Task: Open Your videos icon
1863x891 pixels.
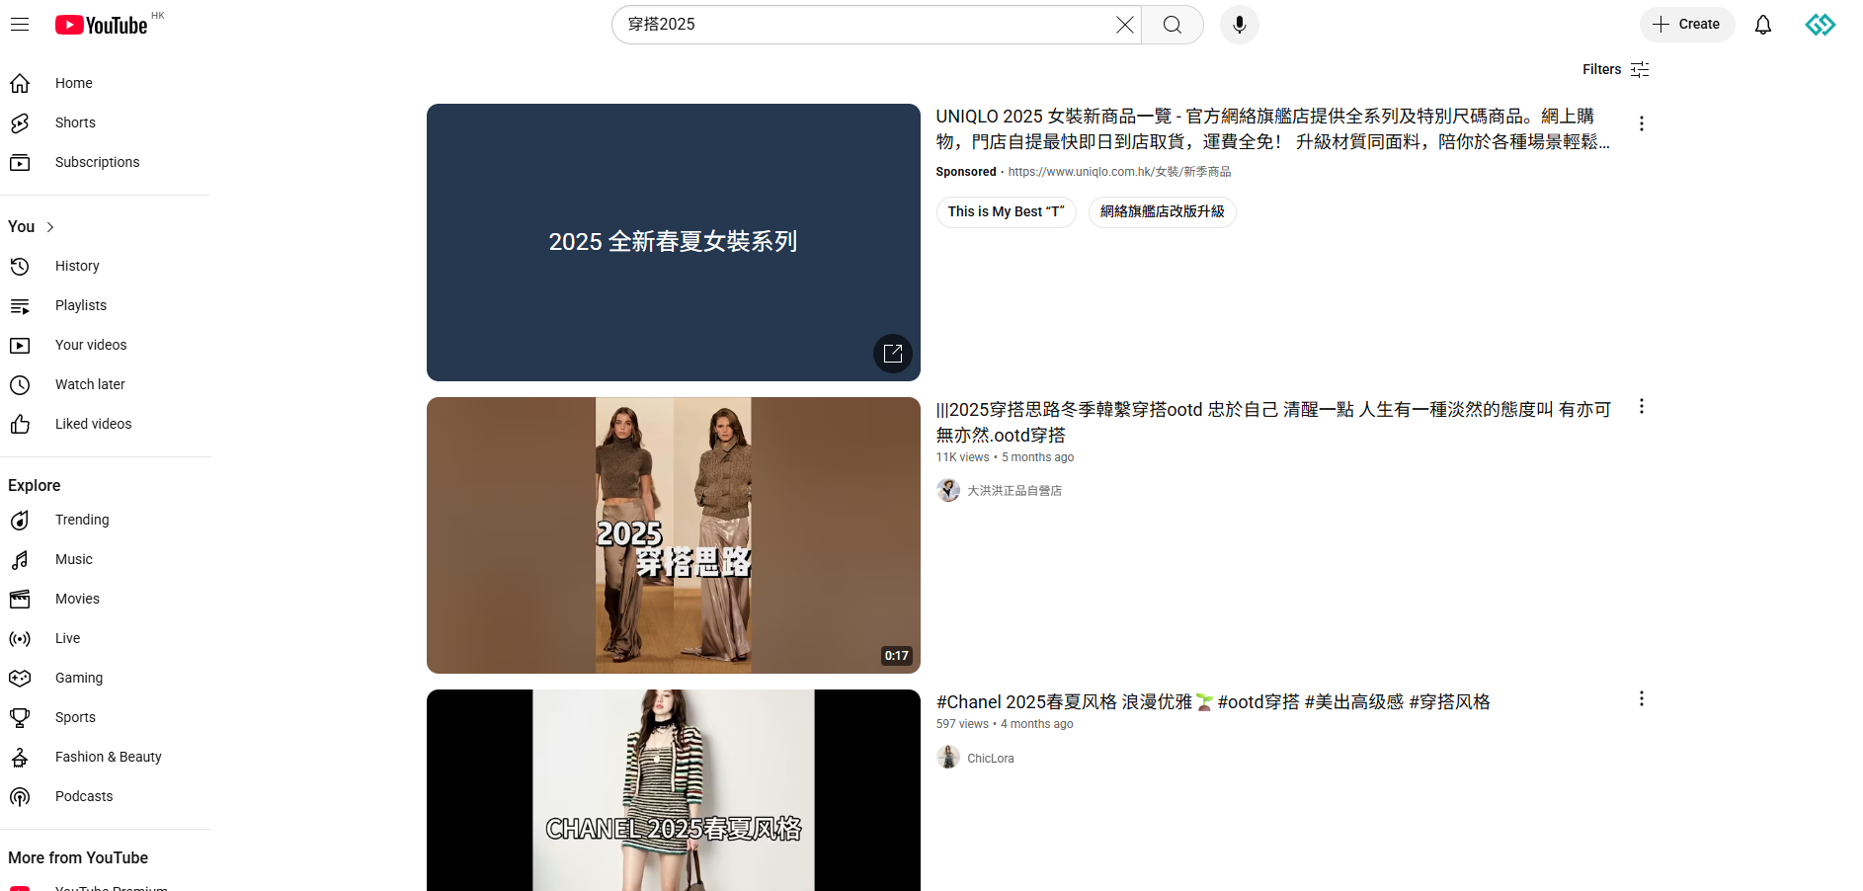Action: [x=20, y=345]
